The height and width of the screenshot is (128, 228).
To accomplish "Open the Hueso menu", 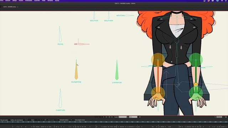I will coord(21,1).
